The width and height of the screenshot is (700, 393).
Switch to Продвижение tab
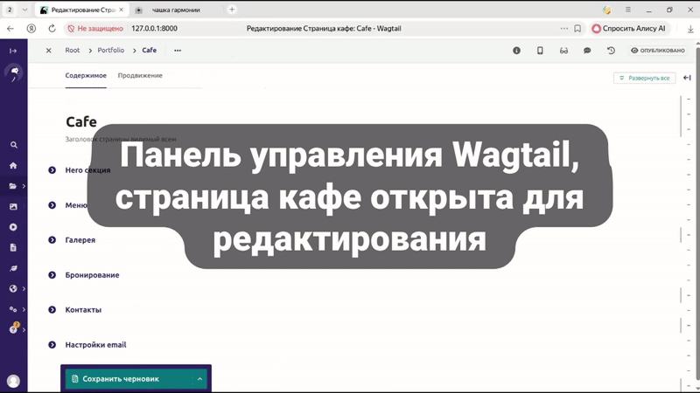140,76
